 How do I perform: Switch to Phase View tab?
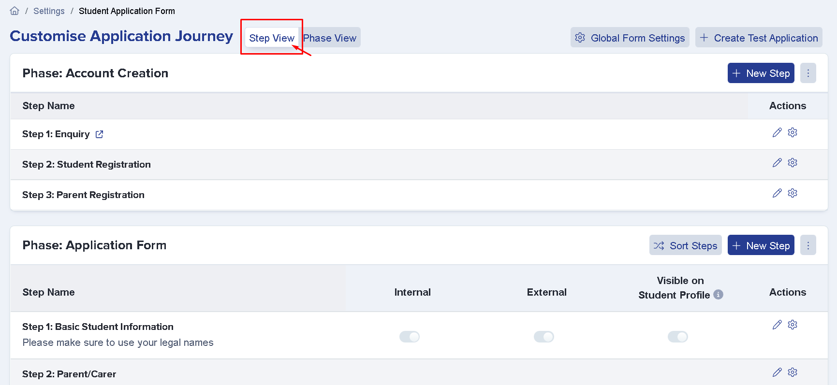[330, 38]
